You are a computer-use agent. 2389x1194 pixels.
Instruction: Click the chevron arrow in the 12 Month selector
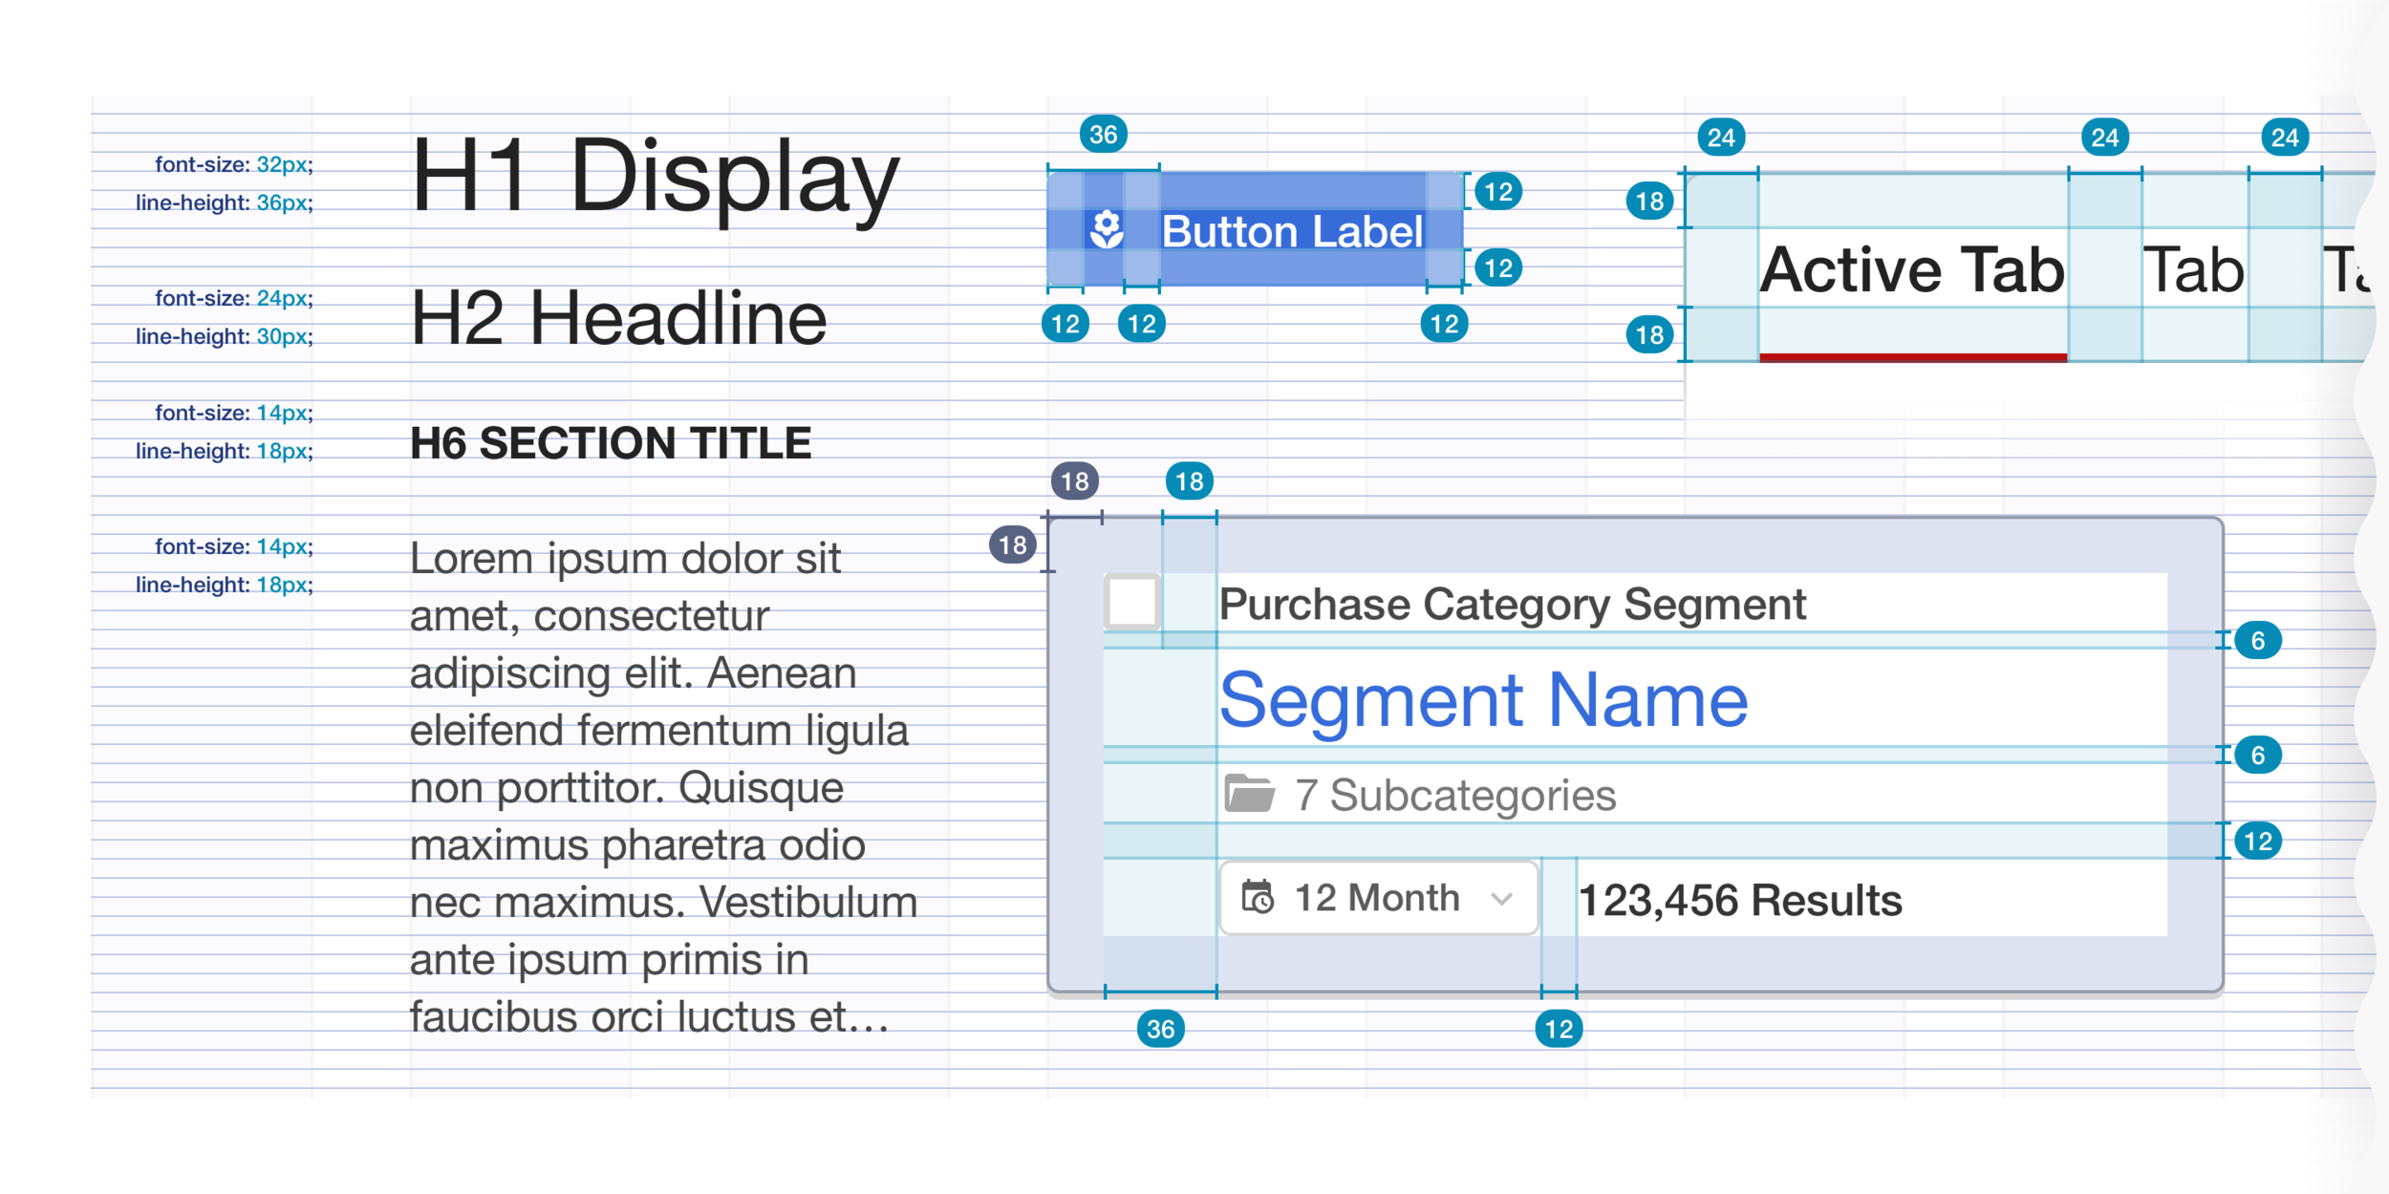click(1501, 899)
